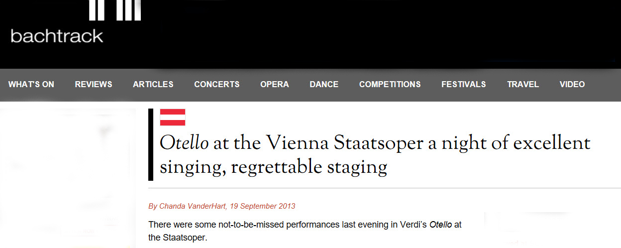The width and height of the screenshot is (621, 248).
Task: Click the article's opening paragraph
Action: coord(305,231)
